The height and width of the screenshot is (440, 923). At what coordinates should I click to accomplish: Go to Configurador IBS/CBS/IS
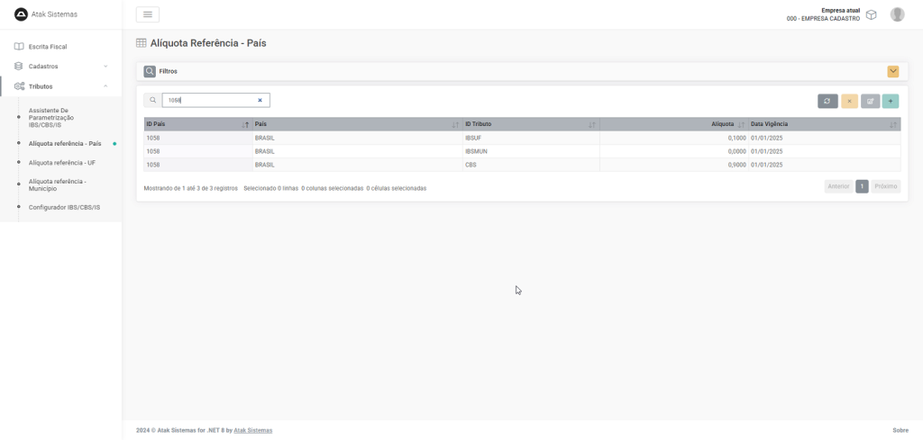(64, 207)
